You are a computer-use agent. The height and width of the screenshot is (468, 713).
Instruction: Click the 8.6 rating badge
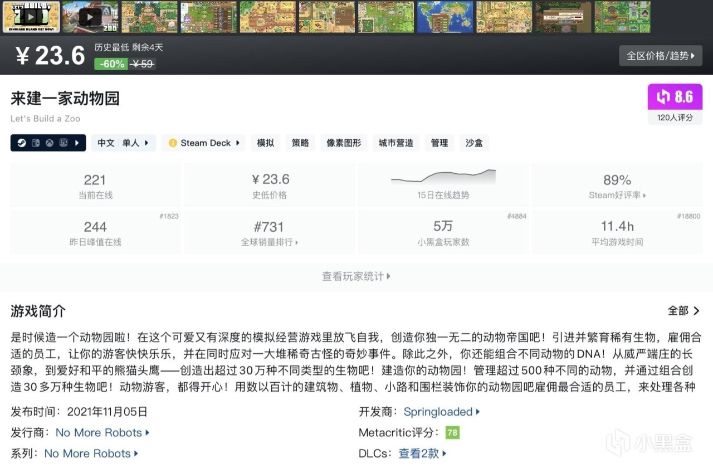click(x=675, y=97)
